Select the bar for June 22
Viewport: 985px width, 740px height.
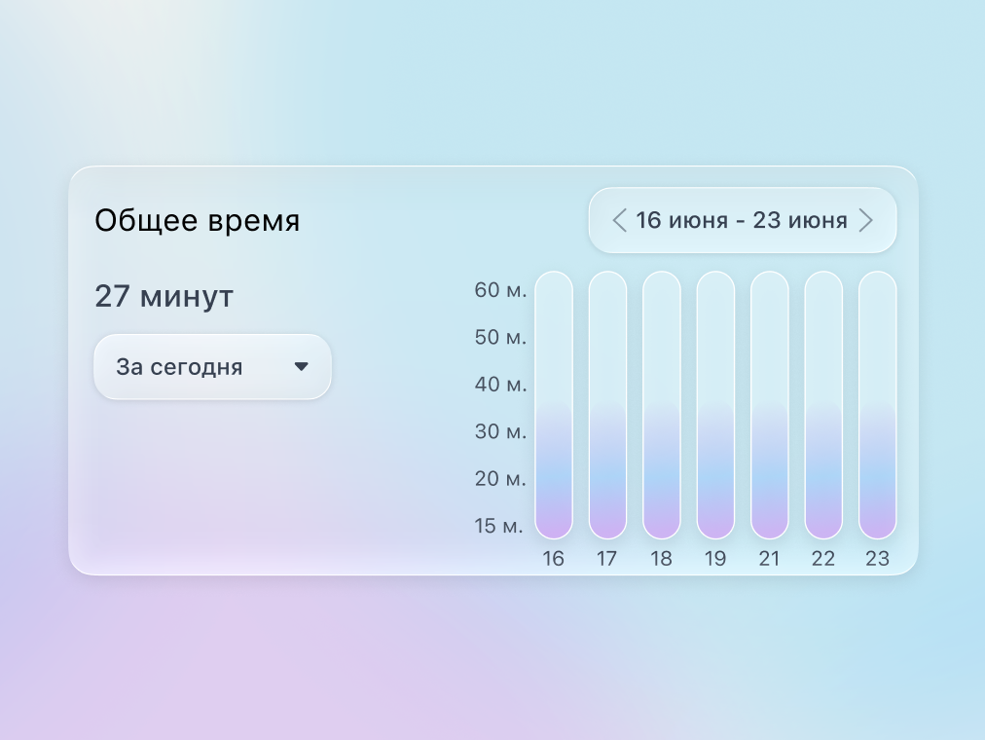(x=822, y=404)
